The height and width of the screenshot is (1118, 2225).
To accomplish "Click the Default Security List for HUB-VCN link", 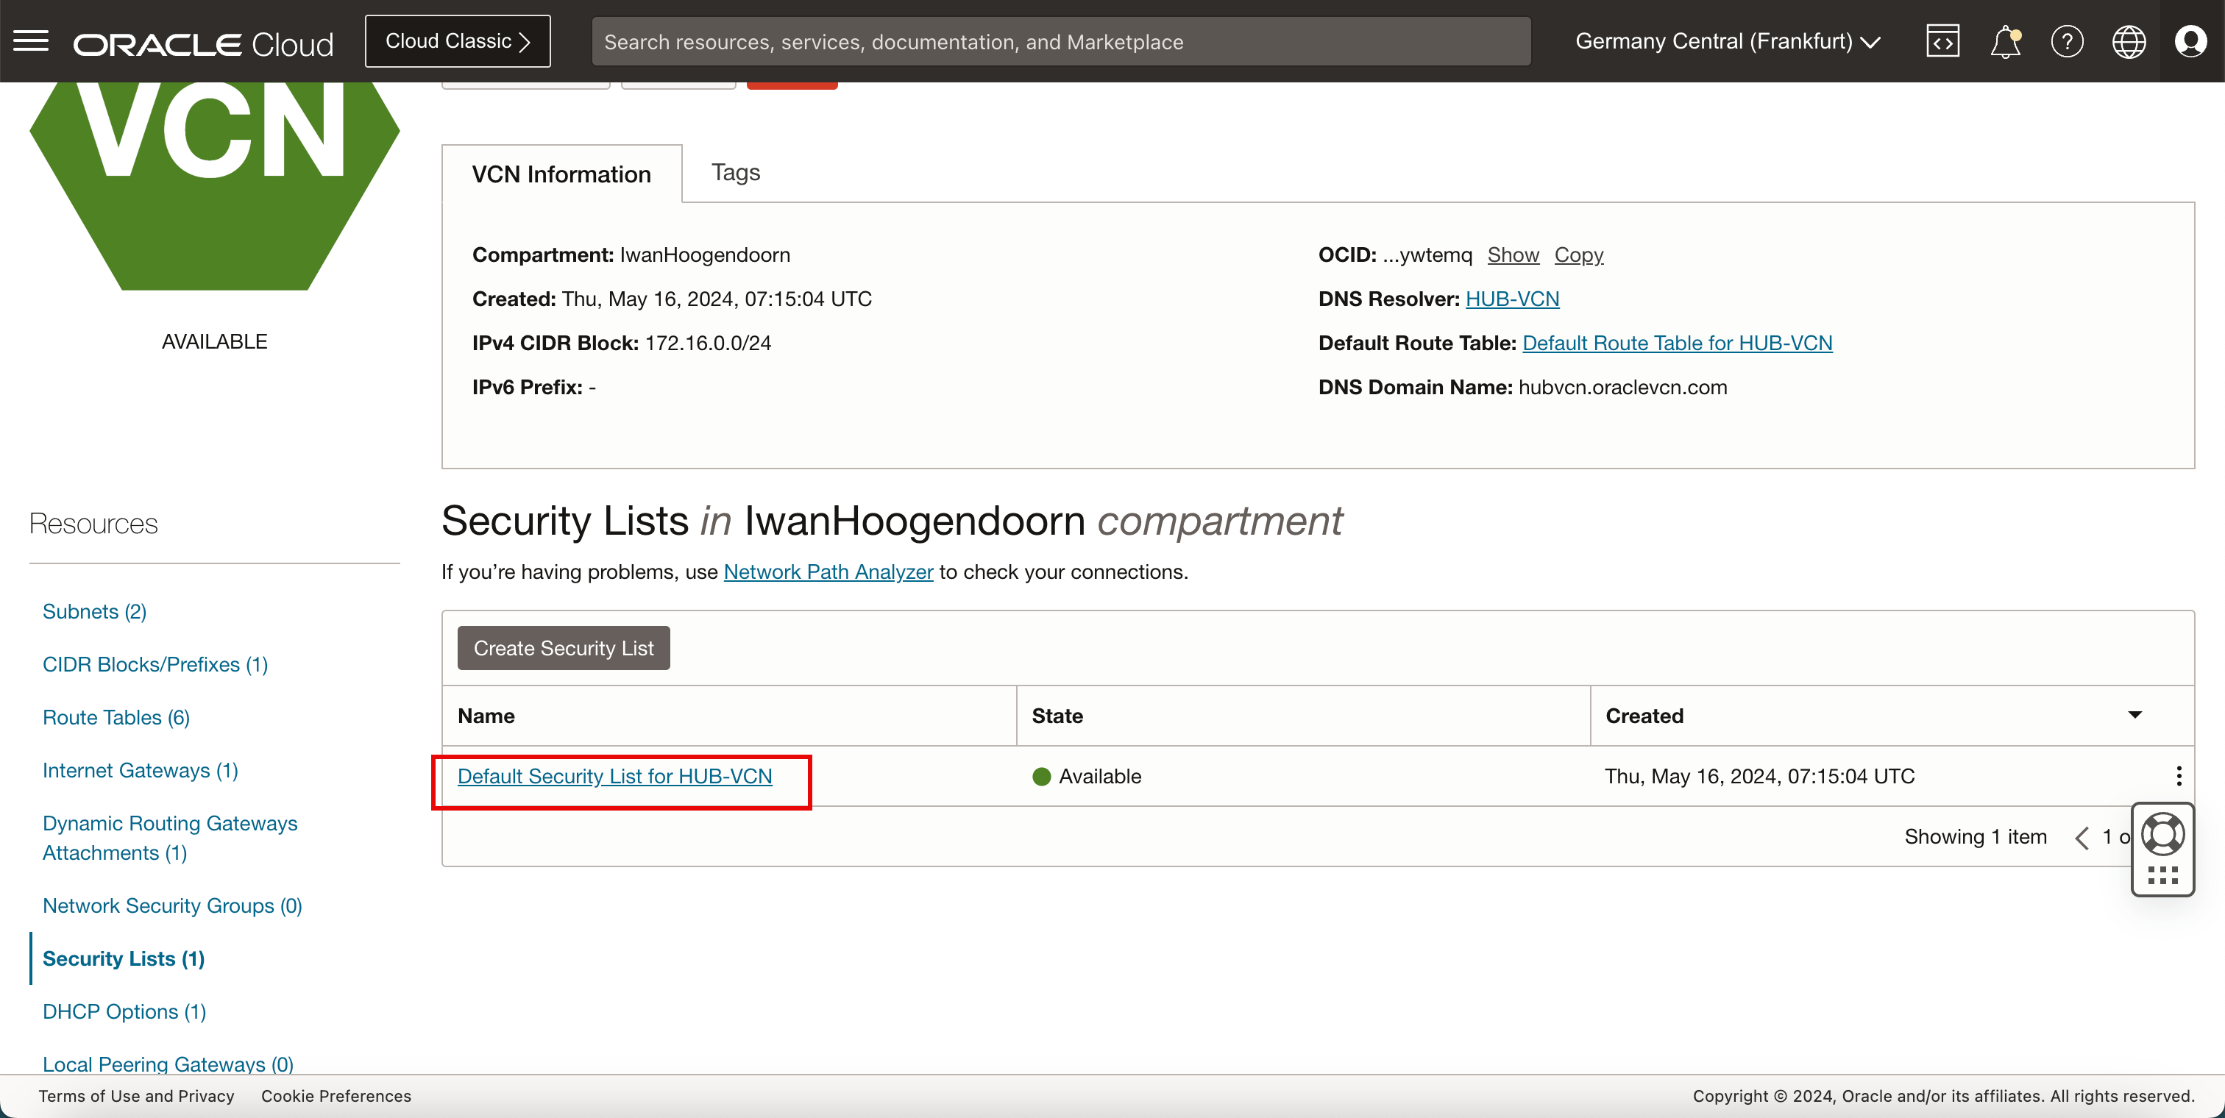I will (x=614, y=776).
